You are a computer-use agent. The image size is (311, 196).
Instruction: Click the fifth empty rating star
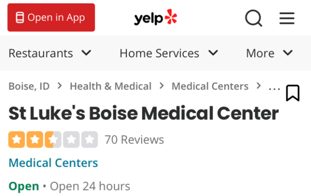89,140
